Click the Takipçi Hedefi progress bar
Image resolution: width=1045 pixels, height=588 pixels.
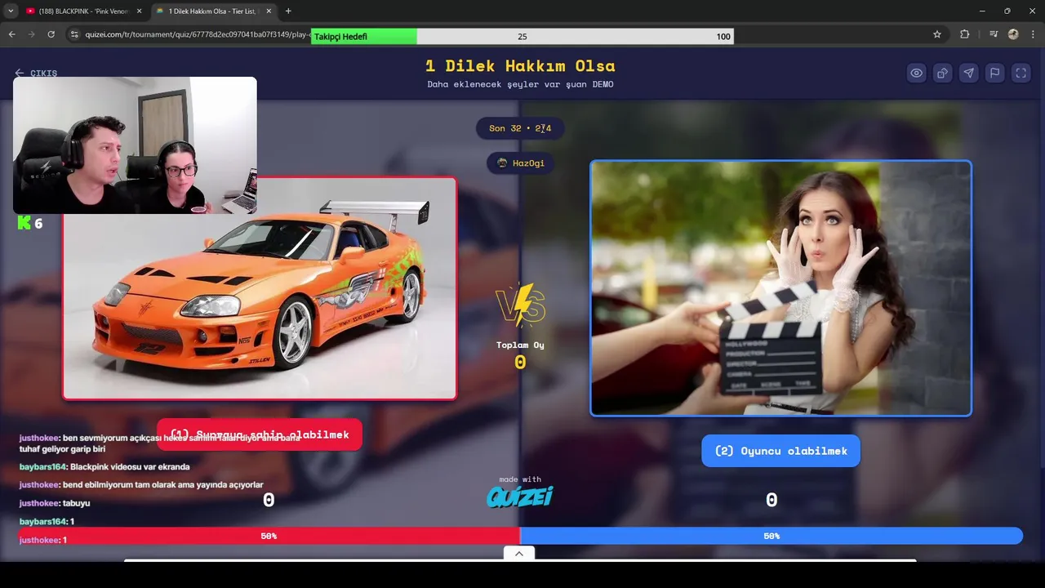pos(522,37)
